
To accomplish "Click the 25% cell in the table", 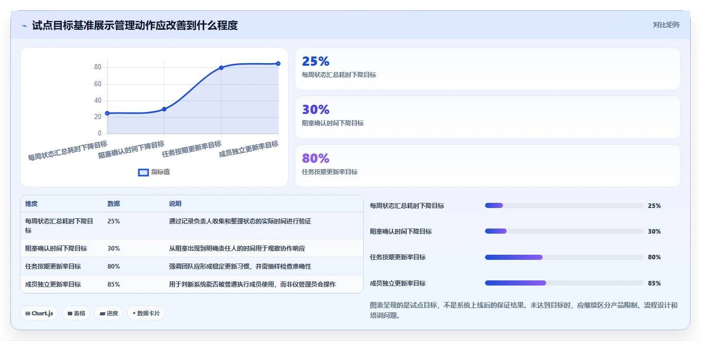I will coord(114,221).
